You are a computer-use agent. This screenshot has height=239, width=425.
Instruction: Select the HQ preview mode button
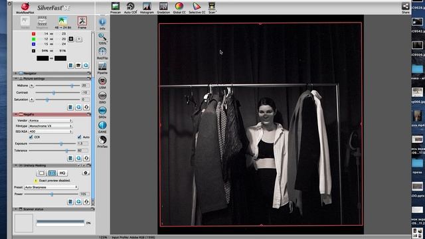(62, 173)
